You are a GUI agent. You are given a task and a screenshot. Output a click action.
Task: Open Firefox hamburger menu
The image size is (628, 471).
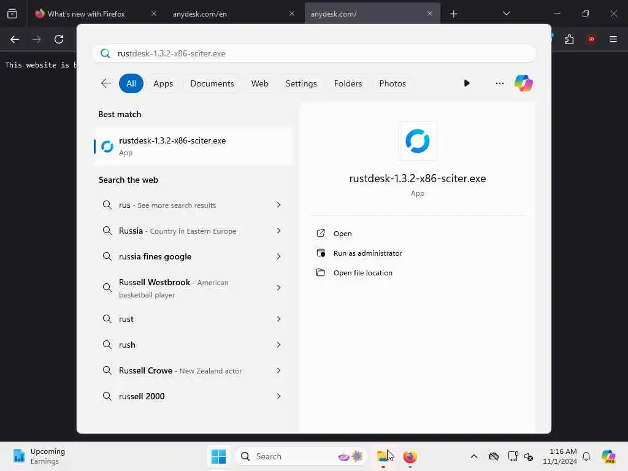(x=613, y=39)
